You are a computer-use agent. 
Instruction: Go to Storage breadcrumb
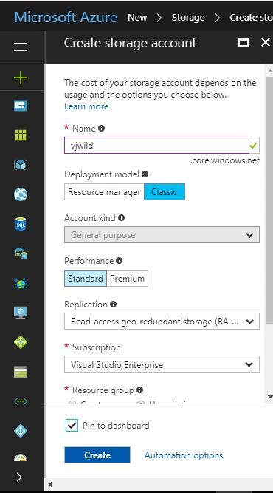click(x=188, y=18)
